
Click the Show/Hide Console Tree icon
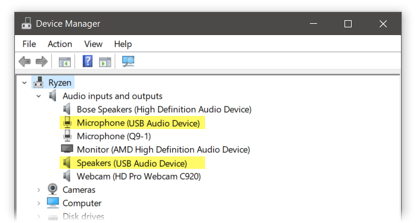(65, 62)
